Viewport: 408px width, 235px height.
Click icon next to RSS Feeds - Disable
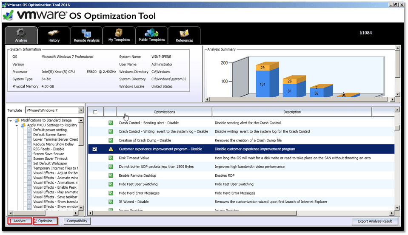pyautogui.click(x=29, y=149)
